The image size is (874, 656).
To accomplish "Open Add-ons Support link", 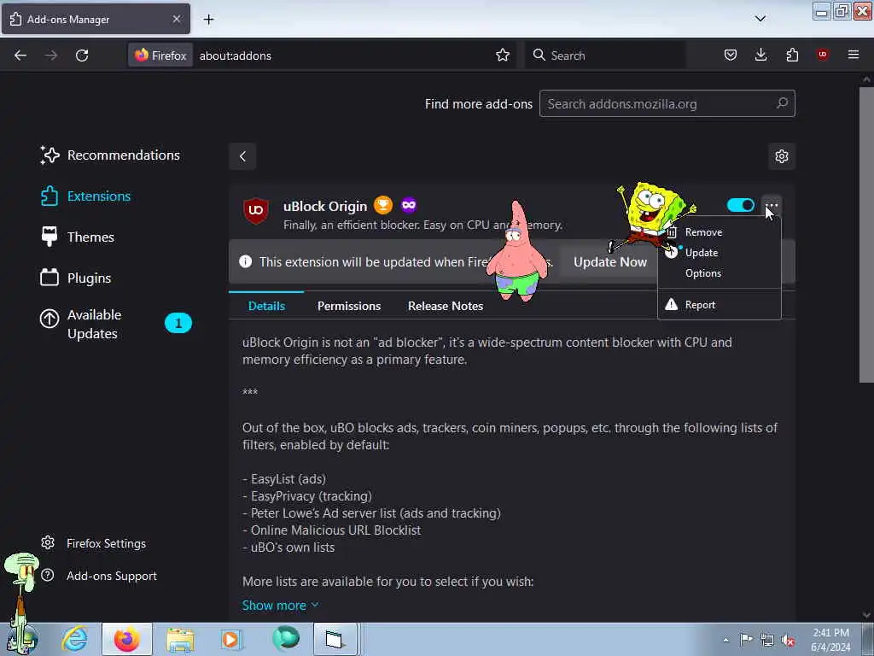I will coord(99,576).
